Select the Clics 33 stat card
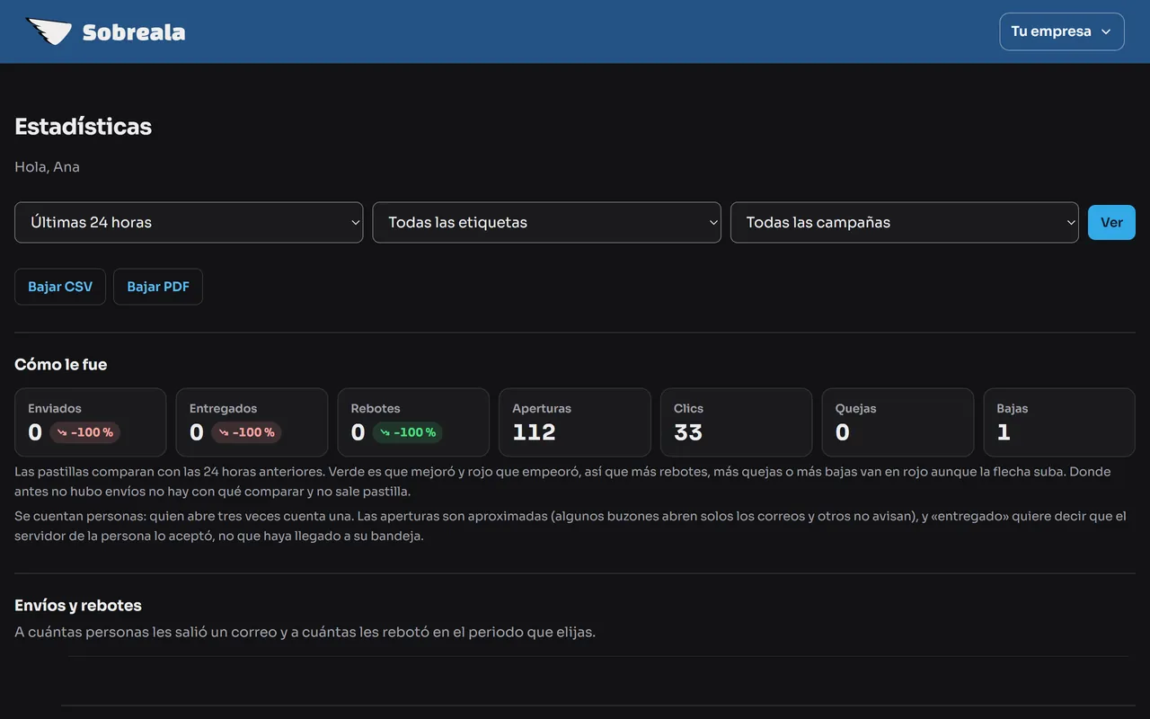1150x719 pixels. point(737,422)
